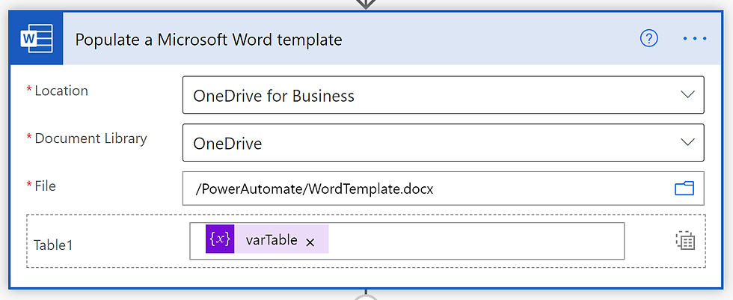Viewport: 733px width, 300px height.
Task: Expand the Location dropdown
Action: [687, 94]
